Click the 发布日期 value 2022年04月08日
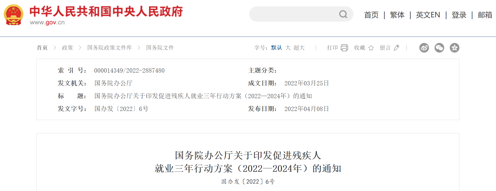This screenshot has width=496, height=191. click(307, 109)
